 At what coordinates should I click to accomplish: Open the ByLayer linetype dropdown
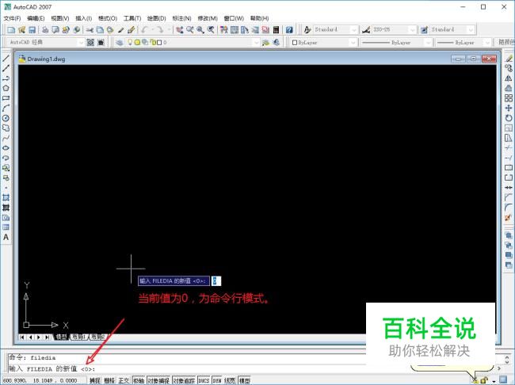(x=428, y=42)
